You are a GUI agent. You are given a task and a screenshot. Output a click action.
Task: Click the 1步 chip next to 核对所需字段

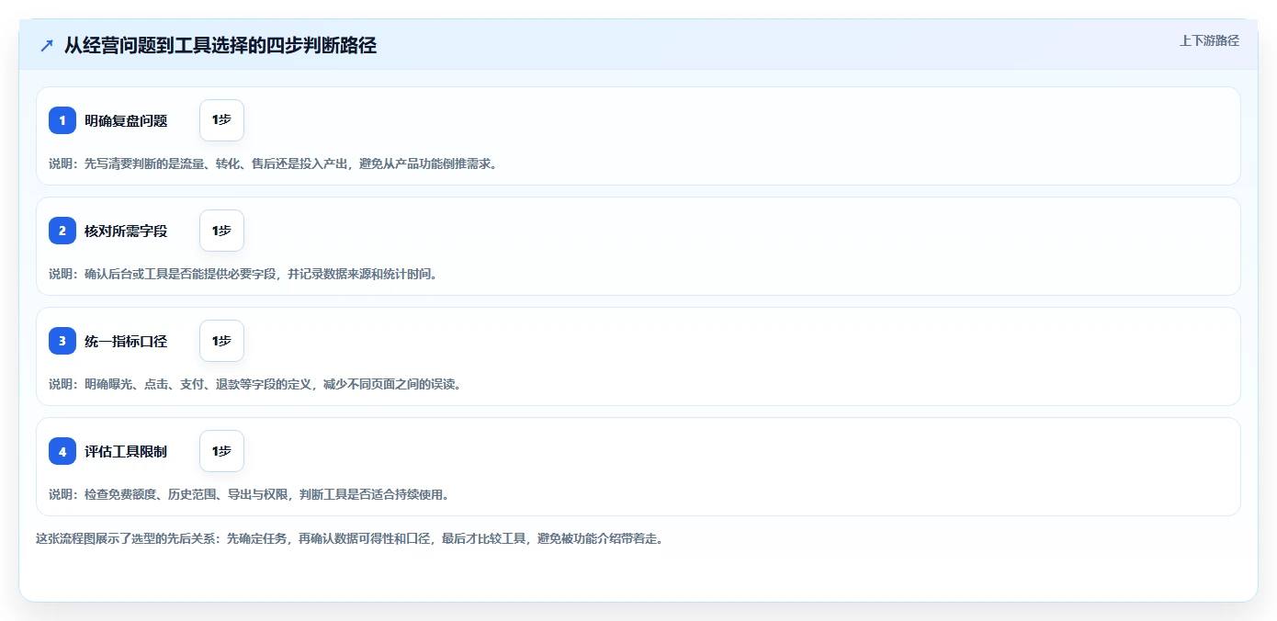coord(221,231)
